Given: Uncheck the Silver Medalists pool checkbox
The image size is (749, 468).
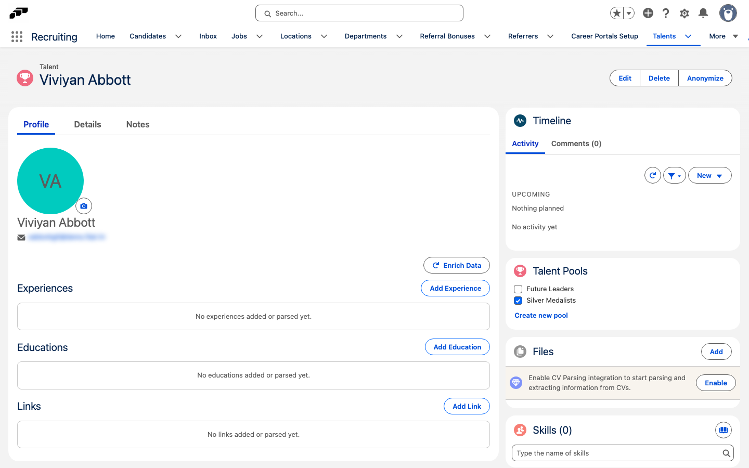Looking at the screenshot, I should pyautogui.click(x=518, y=301).
